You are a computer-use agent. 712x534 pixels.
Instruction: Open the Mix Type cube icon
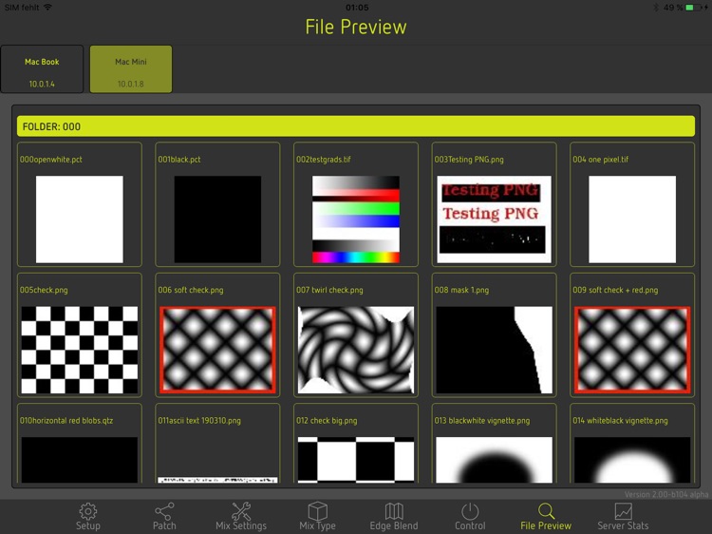tap(317, 511)
